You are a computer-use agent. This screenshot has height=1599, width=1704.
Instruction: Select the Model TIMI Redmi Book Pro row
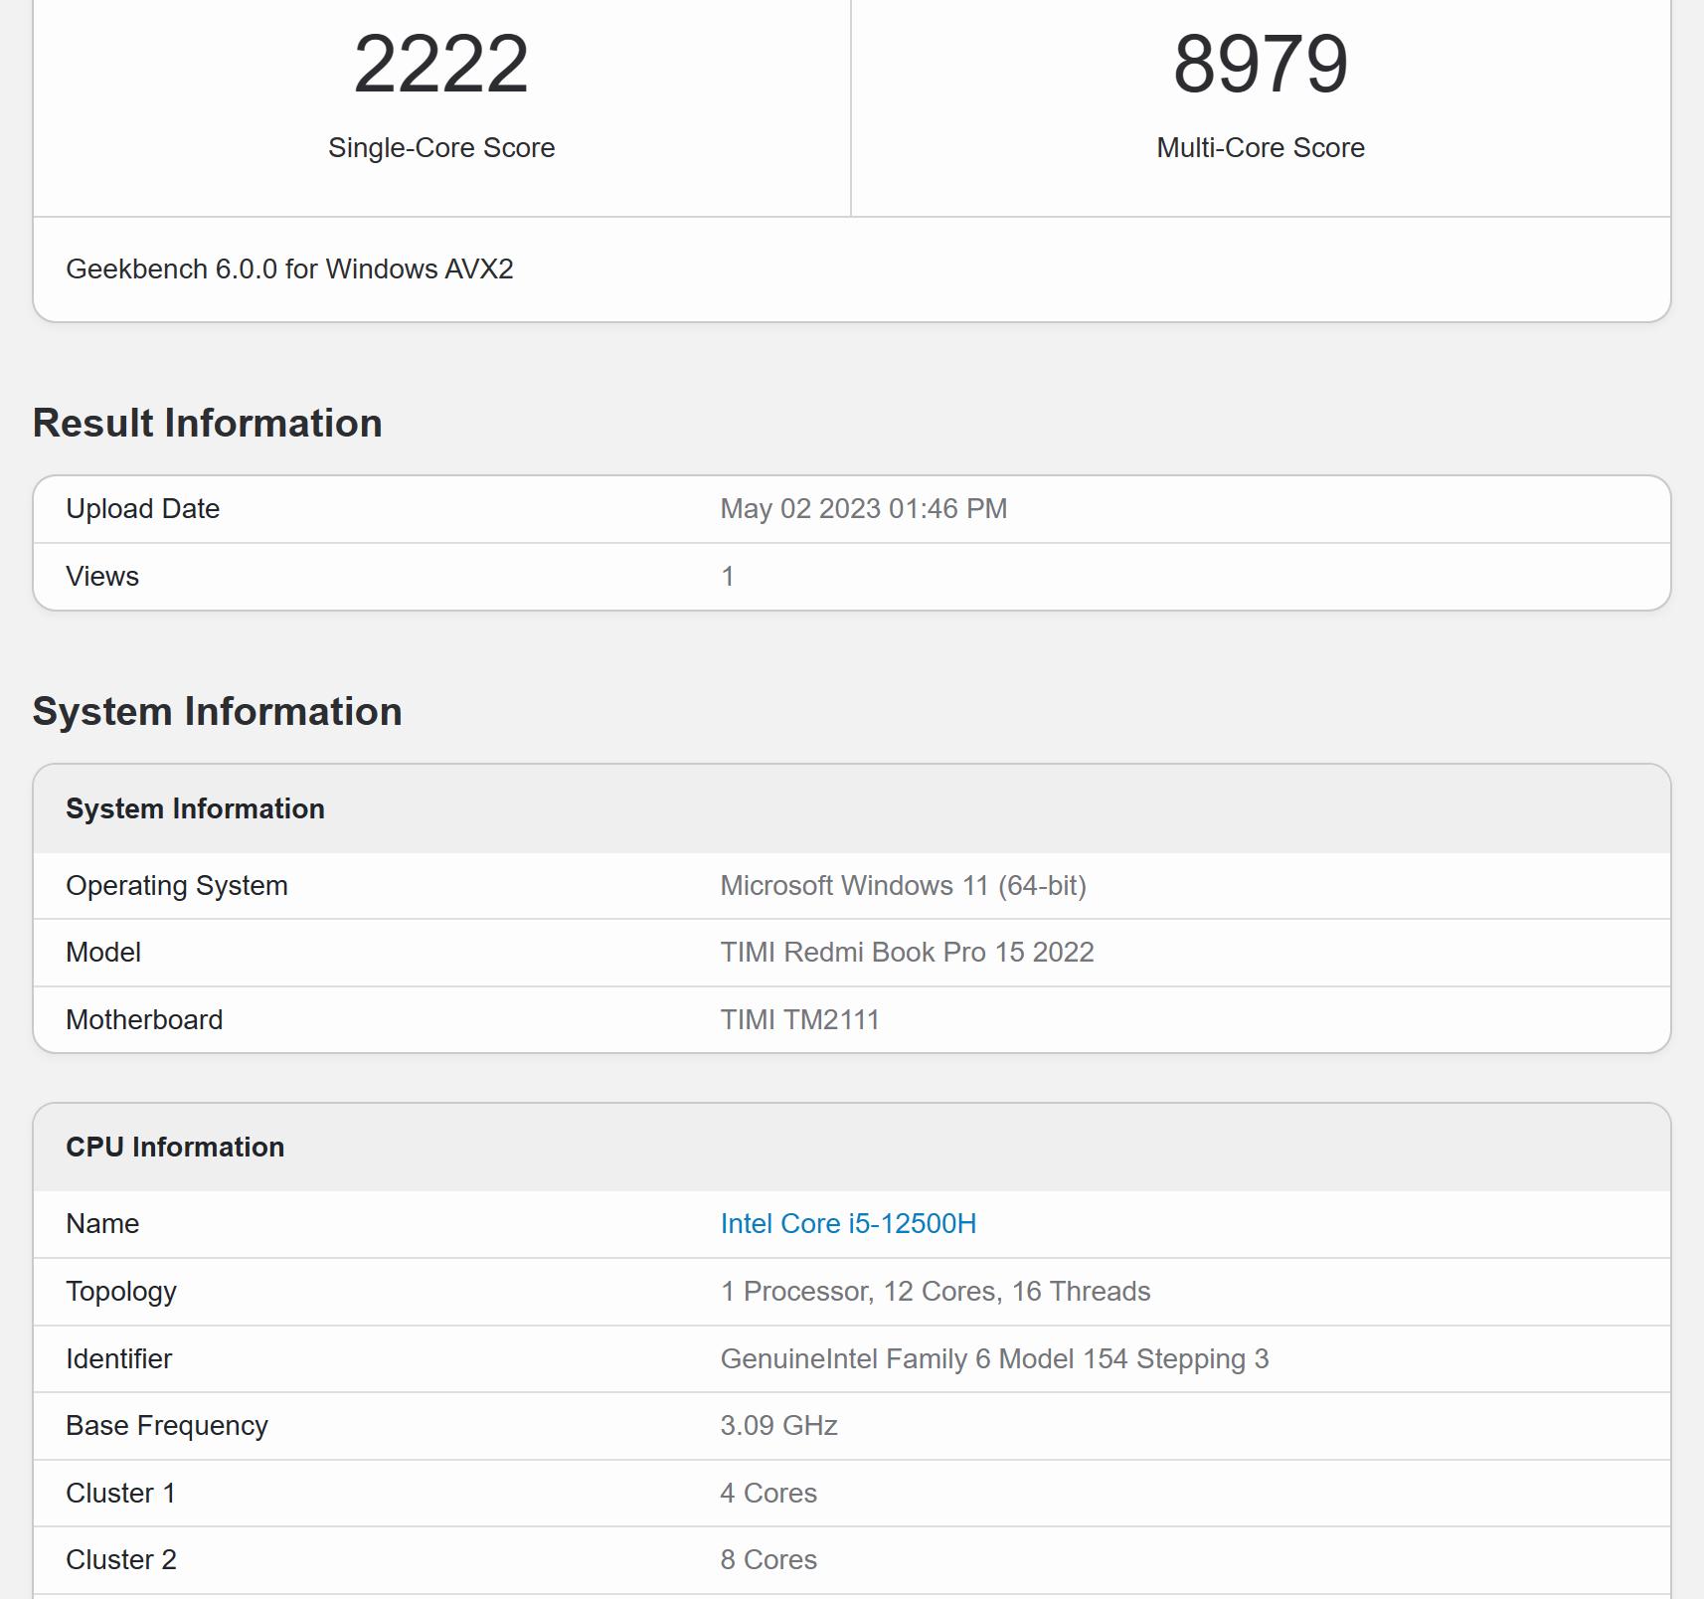pyautogui.click(x=905, y=952)
